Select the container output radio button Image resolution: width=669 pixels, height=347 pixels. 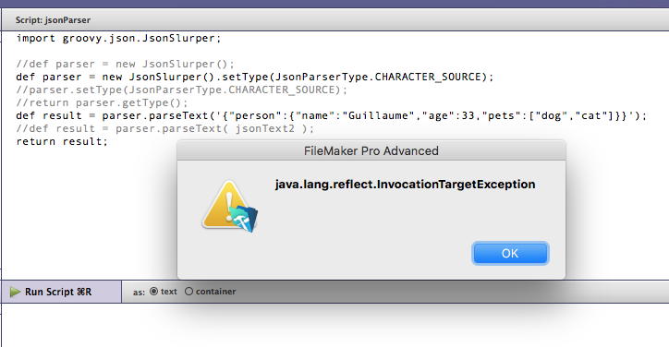click(x=189, y=291)
